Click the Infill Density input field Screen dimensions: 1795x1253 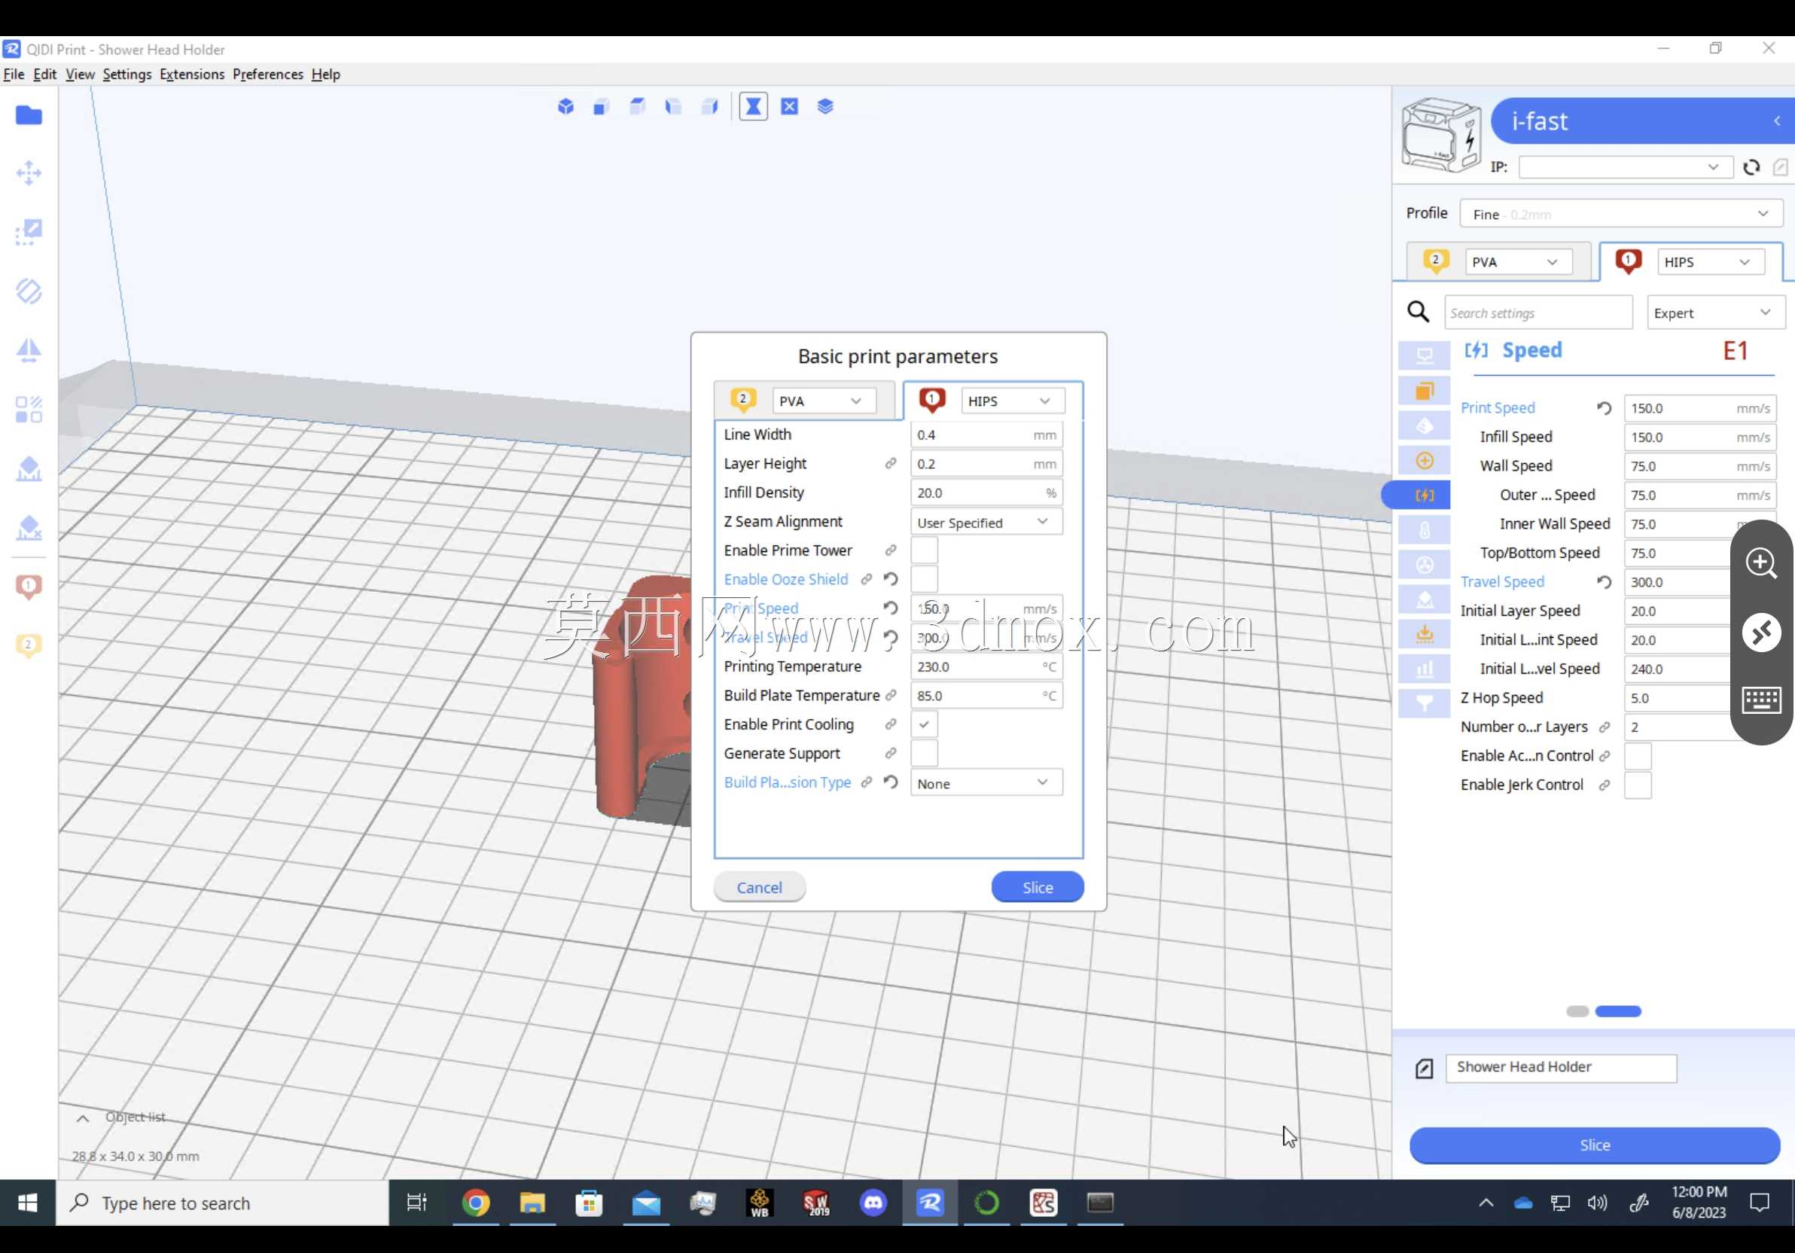pos(986,492)
